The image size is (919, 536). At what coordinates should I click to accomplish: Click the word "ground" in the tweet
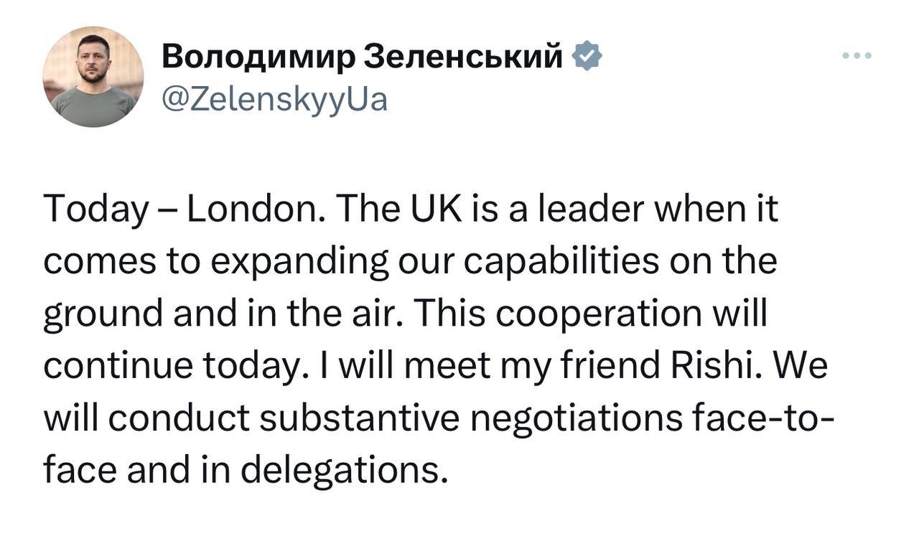click(102, 316)
